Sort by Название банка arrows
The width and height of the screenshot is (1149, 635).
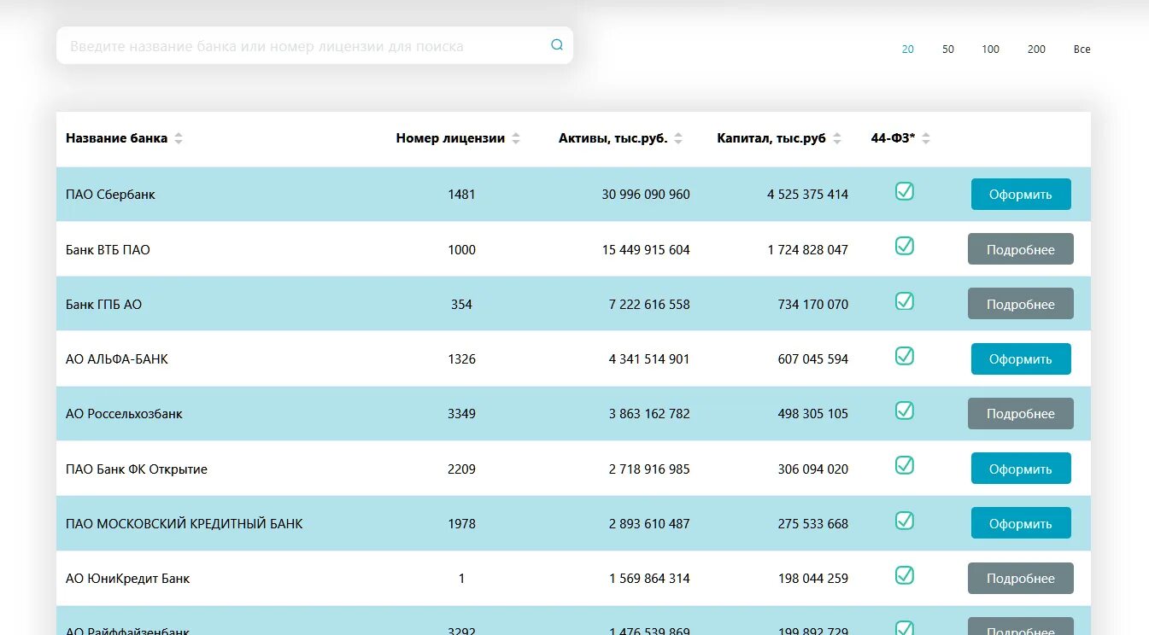pyautogui.click(x=179, y=138)
